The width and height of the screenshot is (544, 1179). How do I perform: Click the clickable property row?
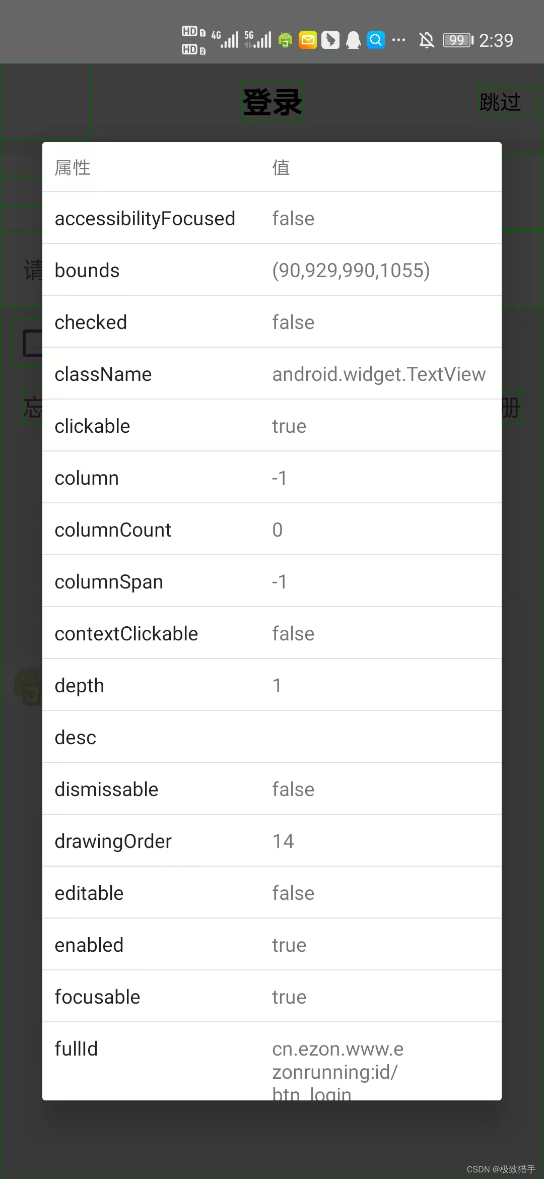tap(272, 426)
